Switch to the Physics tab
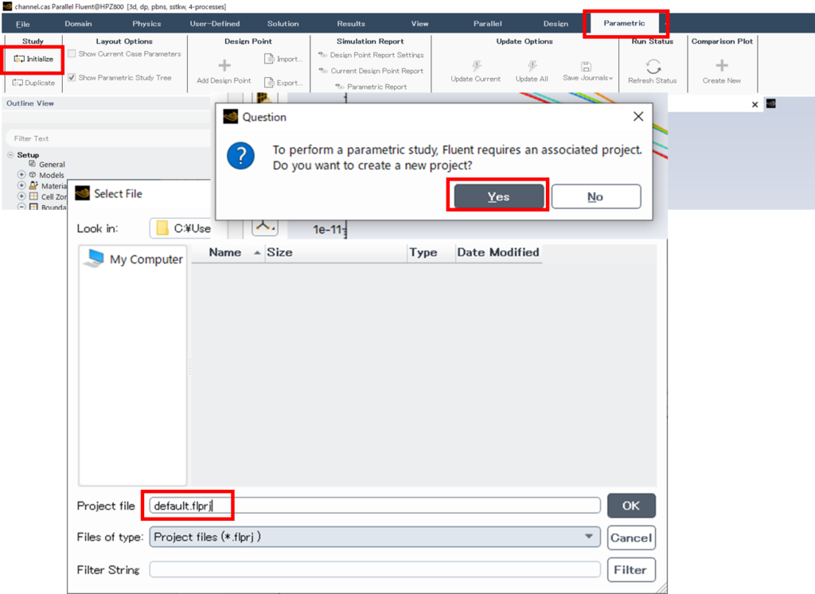 (x=146, y=24)
